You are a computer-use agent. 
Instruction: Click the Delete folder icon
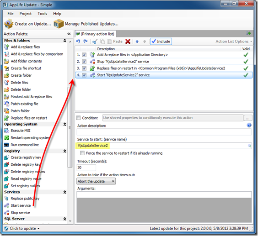[x=6, y=89]
